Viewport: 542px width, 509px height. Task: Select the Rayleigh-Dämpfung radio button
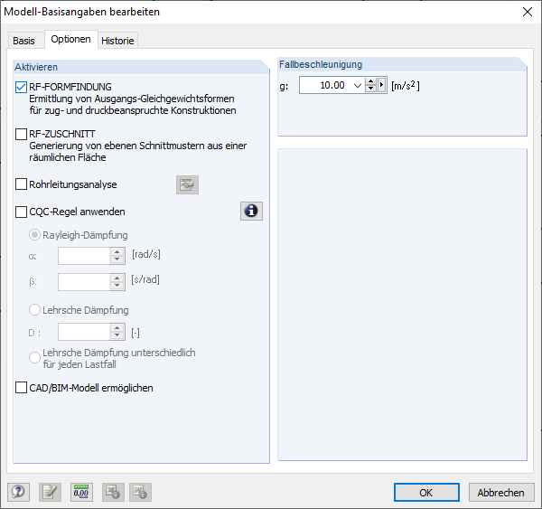tap(34, 235)
